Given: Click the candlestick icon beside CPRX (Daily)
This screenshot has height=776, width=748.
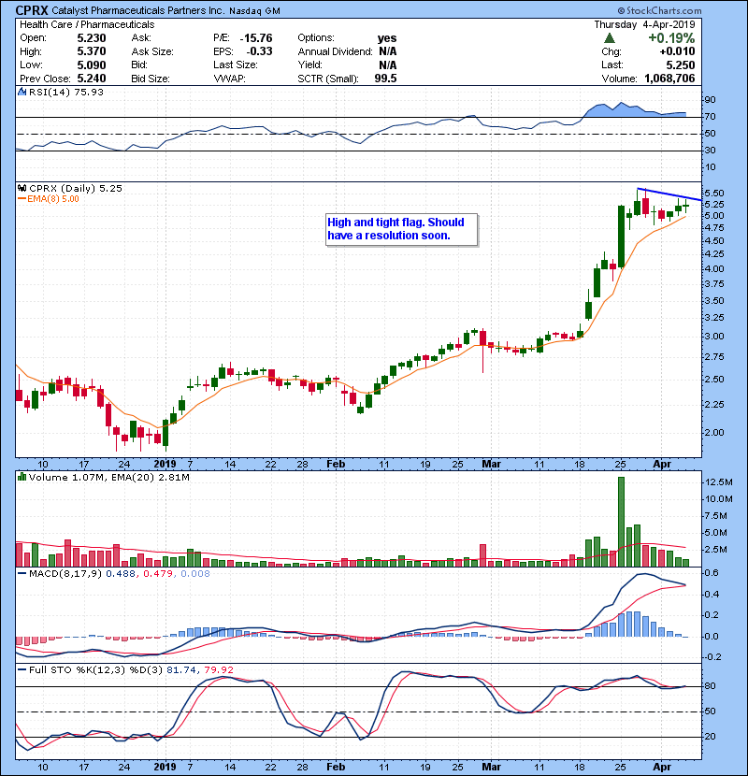Looking at the screenshot, I should coord(22,189).
